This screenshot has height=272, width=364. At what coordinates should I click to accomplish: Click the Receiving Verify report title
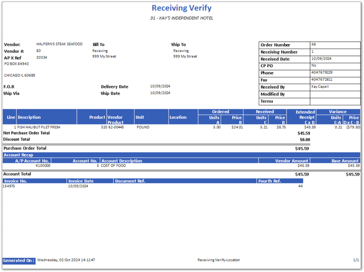[x=182, y=8]
